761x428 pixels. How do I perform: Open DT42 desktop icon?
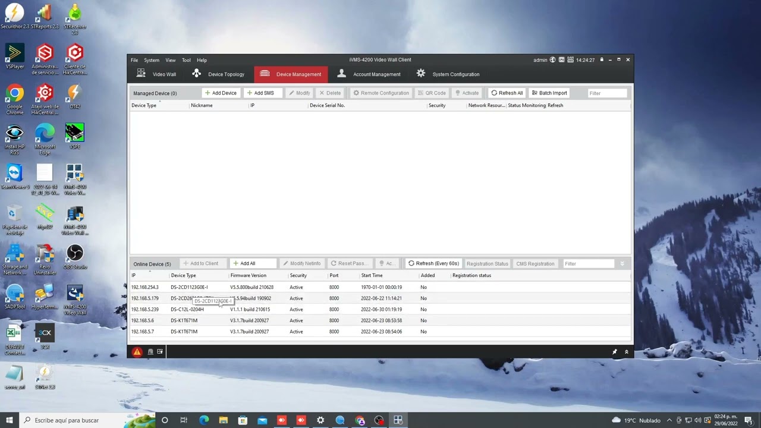click(75, 96)
